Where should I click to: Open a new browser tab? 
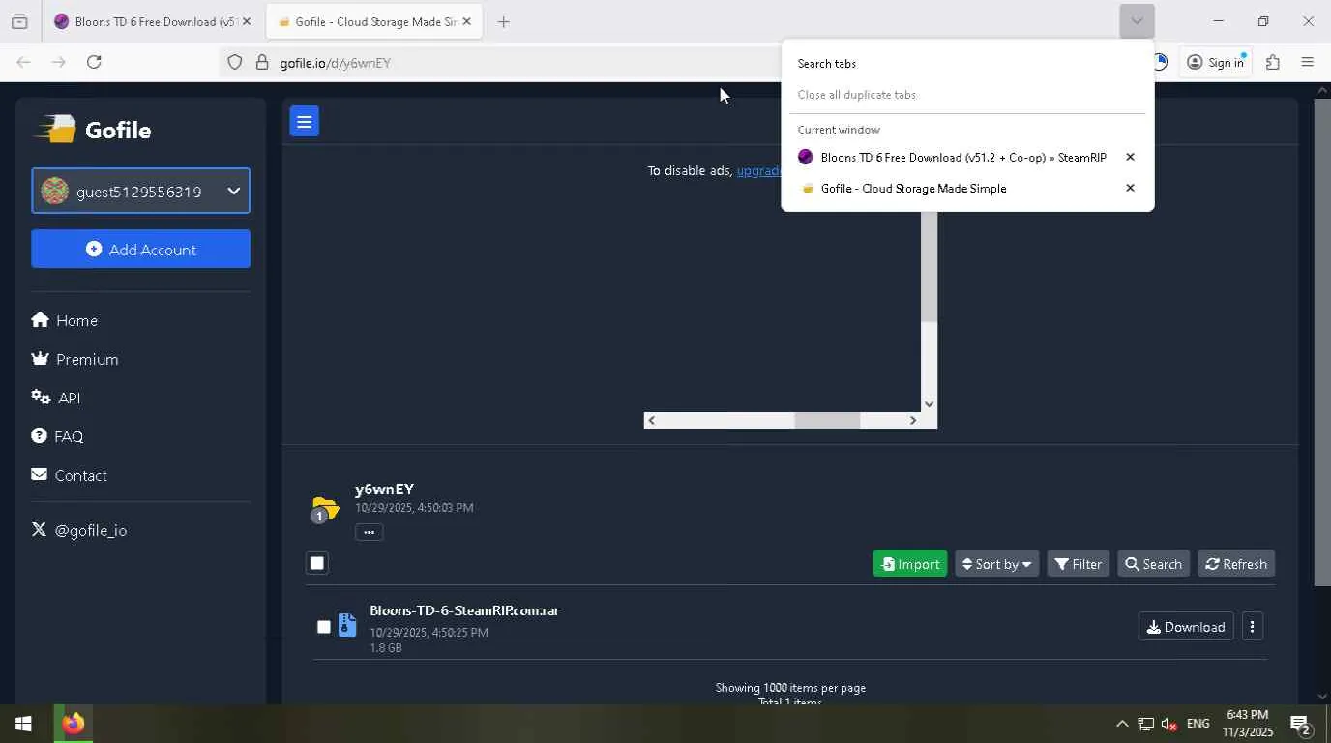[x=503, y=21]
